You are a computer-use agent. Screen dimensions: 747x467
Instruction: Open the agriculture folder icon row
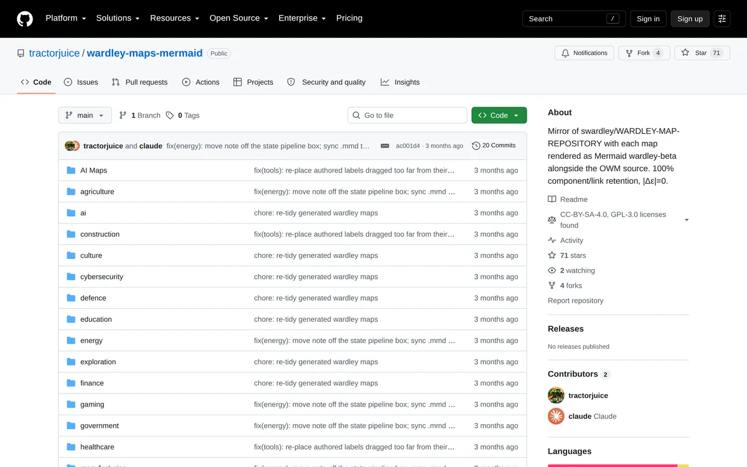71,192
